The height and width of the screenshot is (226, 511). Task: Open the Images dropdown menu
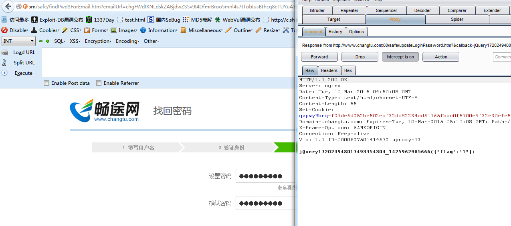pos(124,30)
